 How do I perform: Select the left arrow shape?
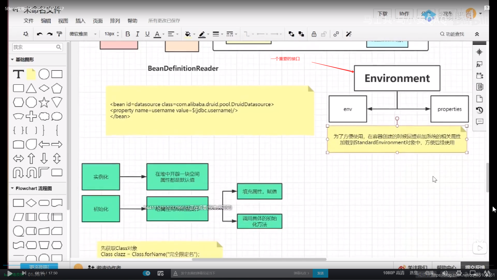pos(44,144)
